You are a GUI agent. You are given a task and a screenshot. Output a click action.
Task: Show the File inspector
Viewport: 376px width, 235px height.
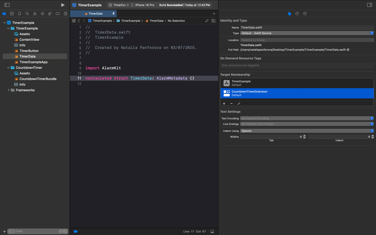(x=290, y=14)
